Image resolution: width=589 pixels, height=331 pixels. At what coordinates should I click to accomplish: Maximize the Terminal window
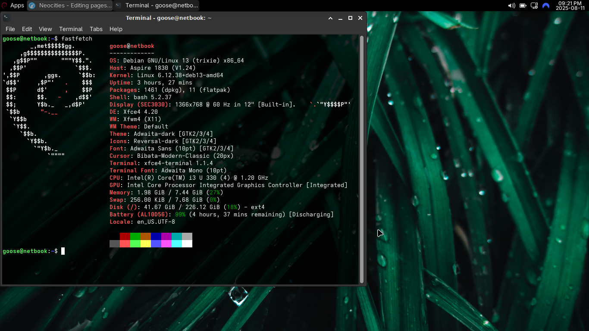(350, 18)
